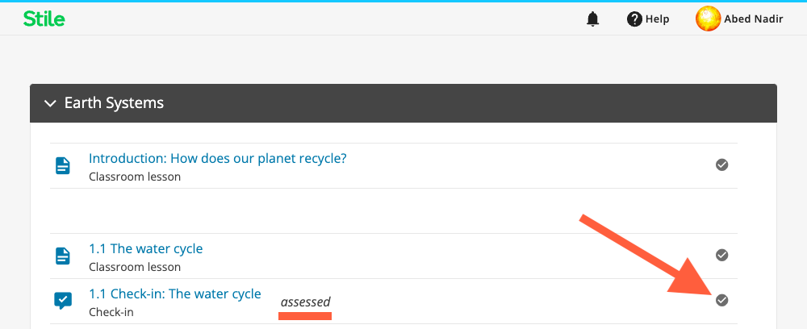Click the Introduction lesson completion checkmark
This screenshot has width=807, height=329.
[x=722, y=164]
